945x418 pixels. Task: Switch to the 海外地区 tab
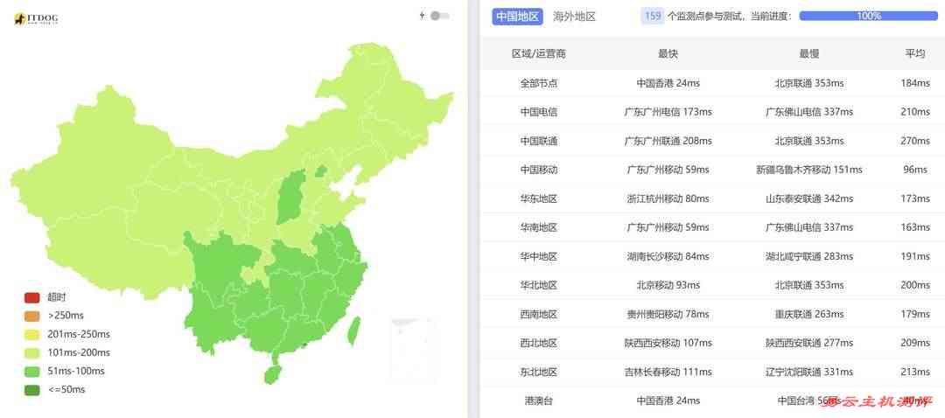[x=574, y=17]
